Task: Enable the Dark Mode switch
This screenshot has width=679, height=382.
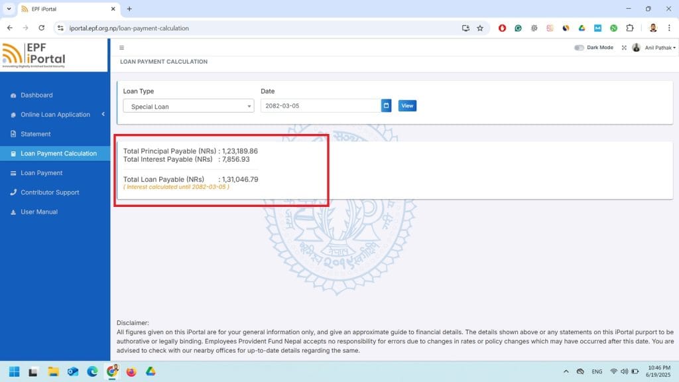Action: pyautogui.click(x=579, y=48)
